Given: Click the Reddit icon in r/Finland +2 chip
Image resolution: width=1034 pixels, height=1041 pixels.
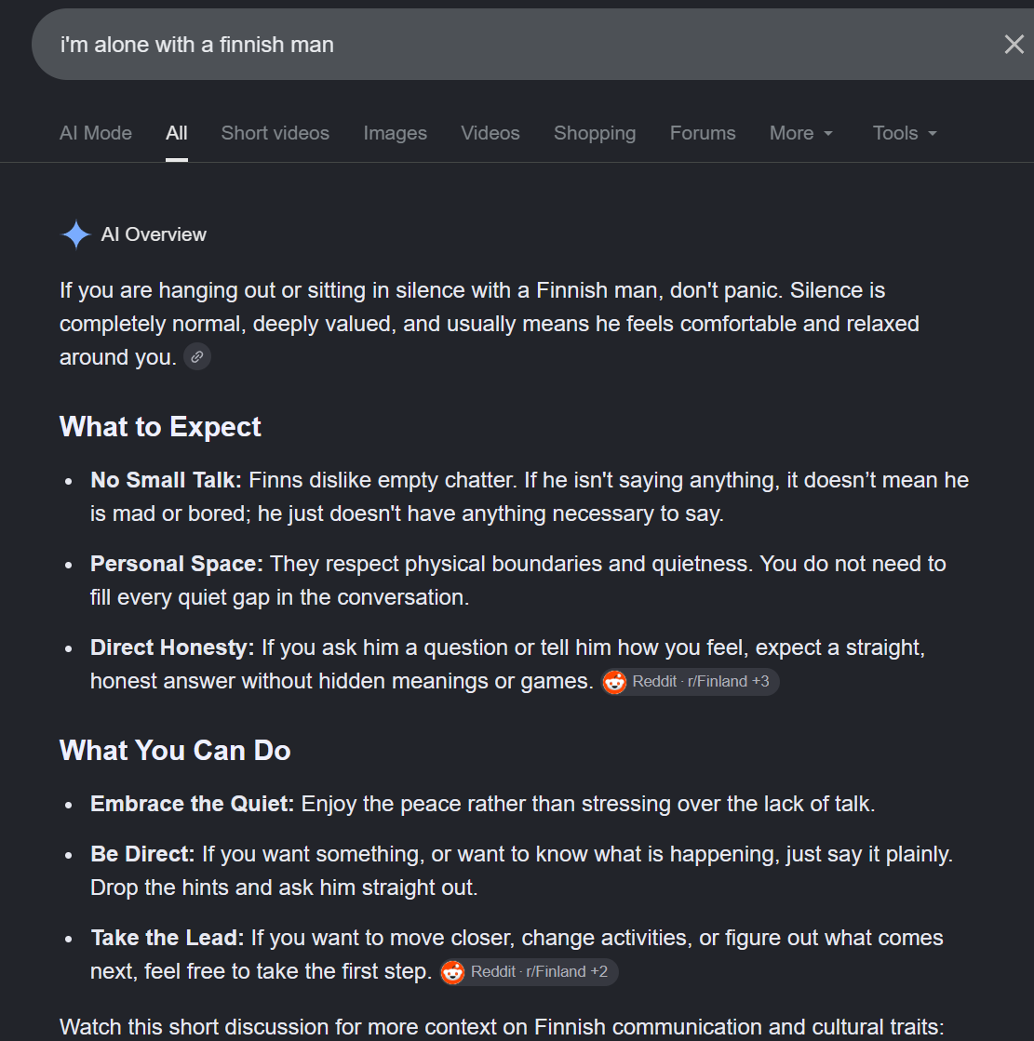Looking at the screenshot, I should (453, 972).
